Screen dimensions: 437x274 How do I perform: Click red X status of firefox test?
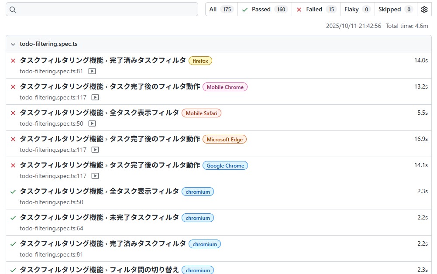pos(13,61)
